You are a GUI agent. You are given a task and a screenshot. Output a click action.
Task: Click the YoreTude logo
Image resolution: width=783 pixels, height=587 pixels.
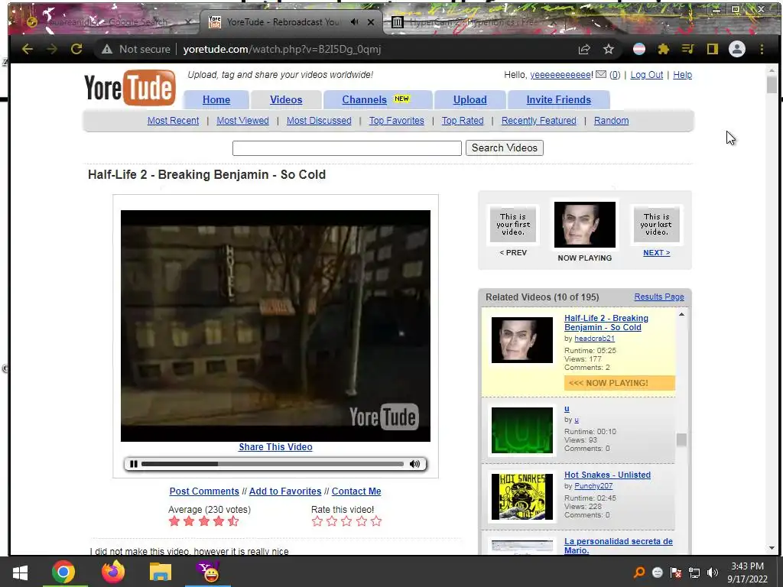click(x=130, y=88)
